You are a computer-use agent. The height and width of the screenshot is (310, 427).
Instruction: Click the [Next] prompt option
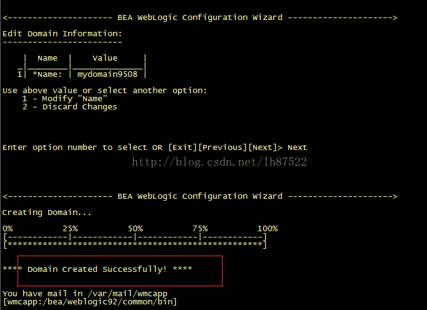point(263,147)
